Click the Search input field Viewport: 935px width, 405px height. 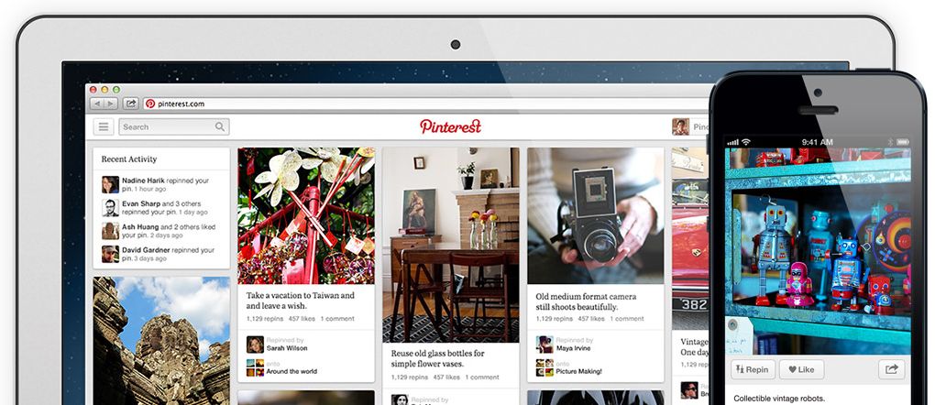[174, 127]
